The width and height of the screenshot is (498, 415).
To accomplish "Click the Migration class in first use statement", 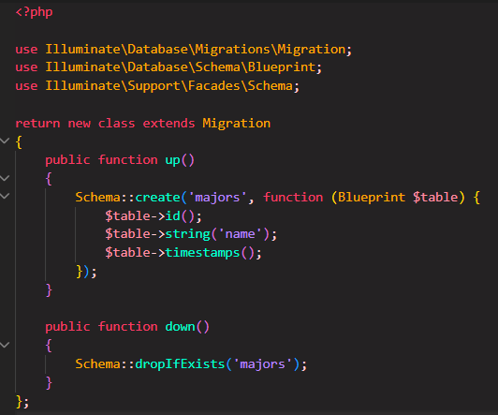I will (x=311, y=50).
